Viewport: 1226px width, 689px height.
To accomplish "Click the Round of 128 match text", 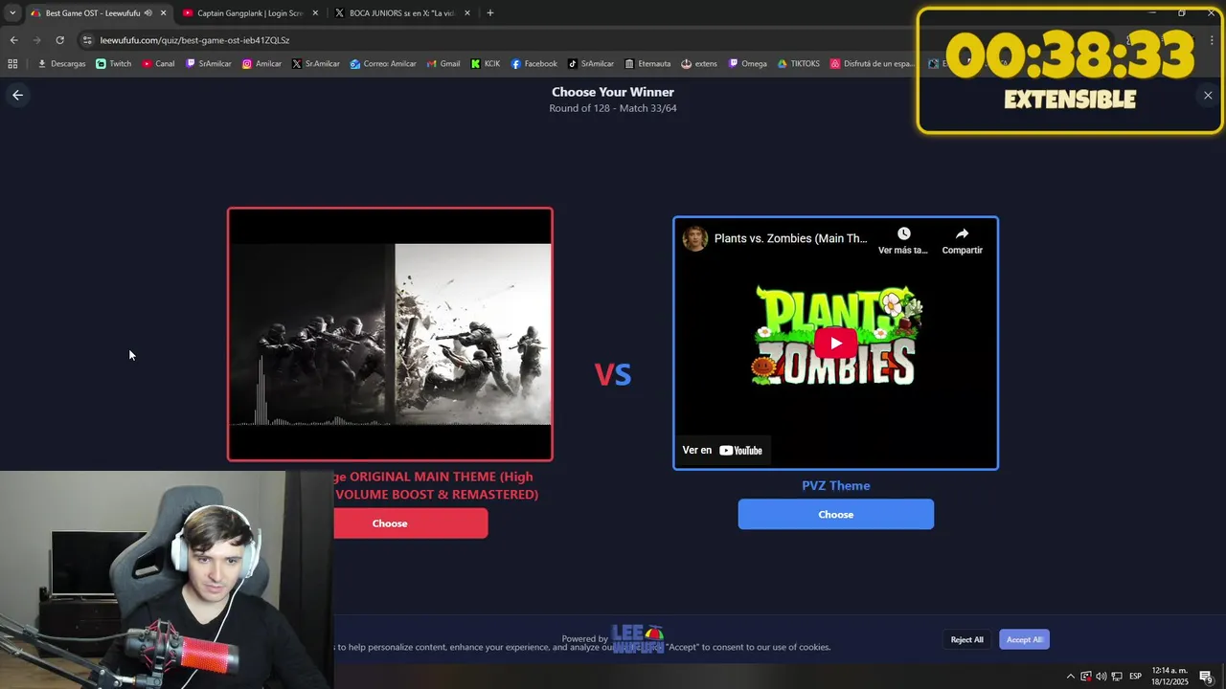I will point(613,108).
